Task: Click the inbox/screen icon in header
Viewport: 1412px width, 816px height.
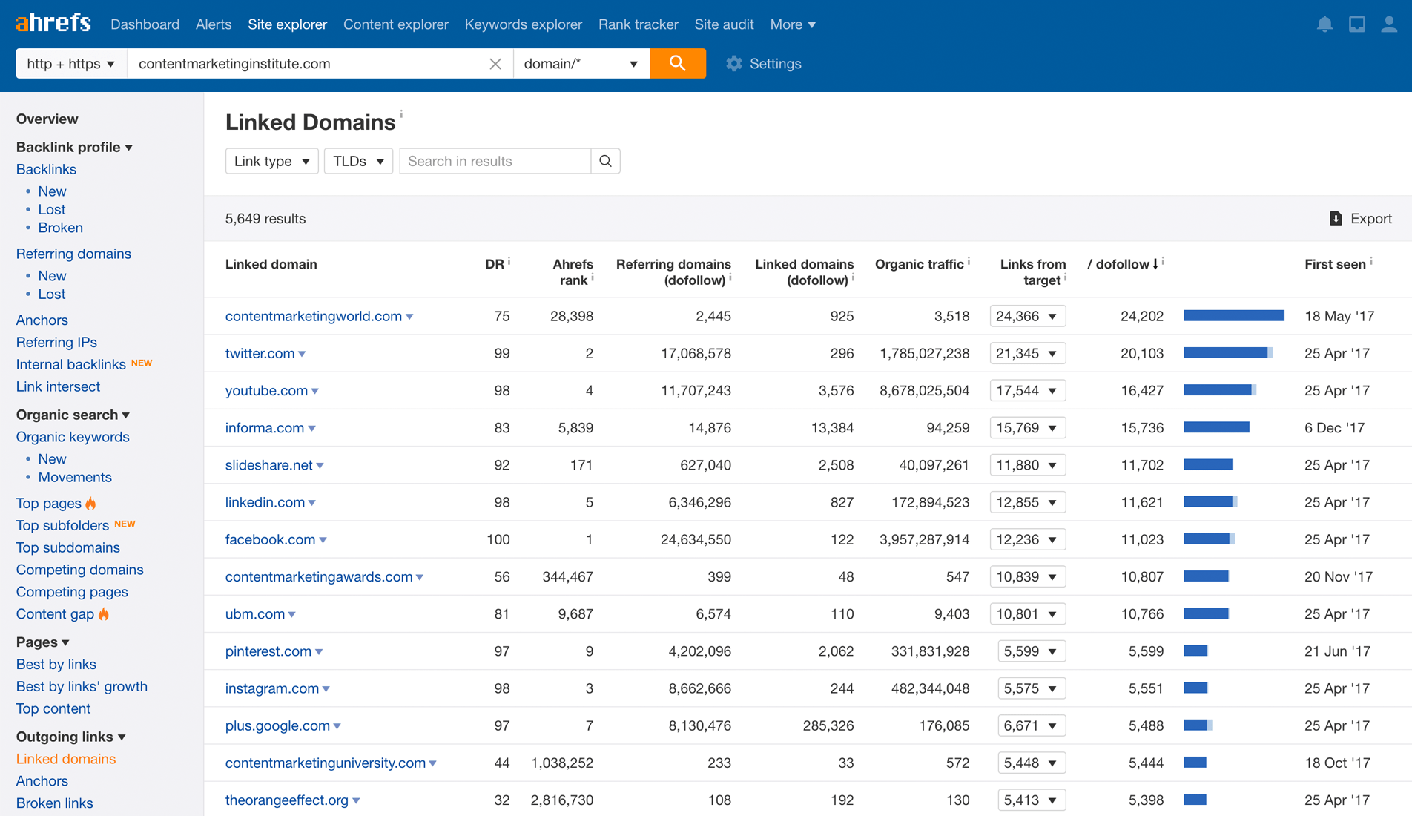Action: (1357, 24)
